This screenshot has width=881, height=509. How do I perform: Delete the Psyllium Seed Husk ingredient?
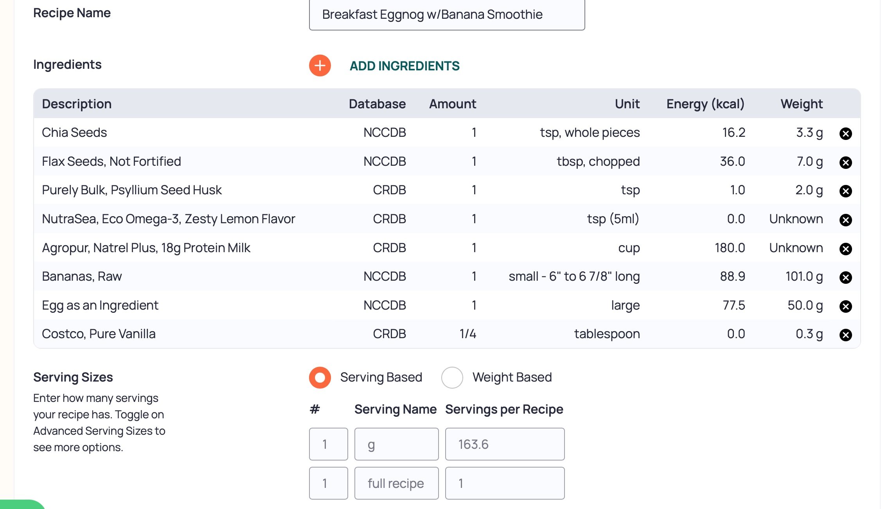pos(845,191)
